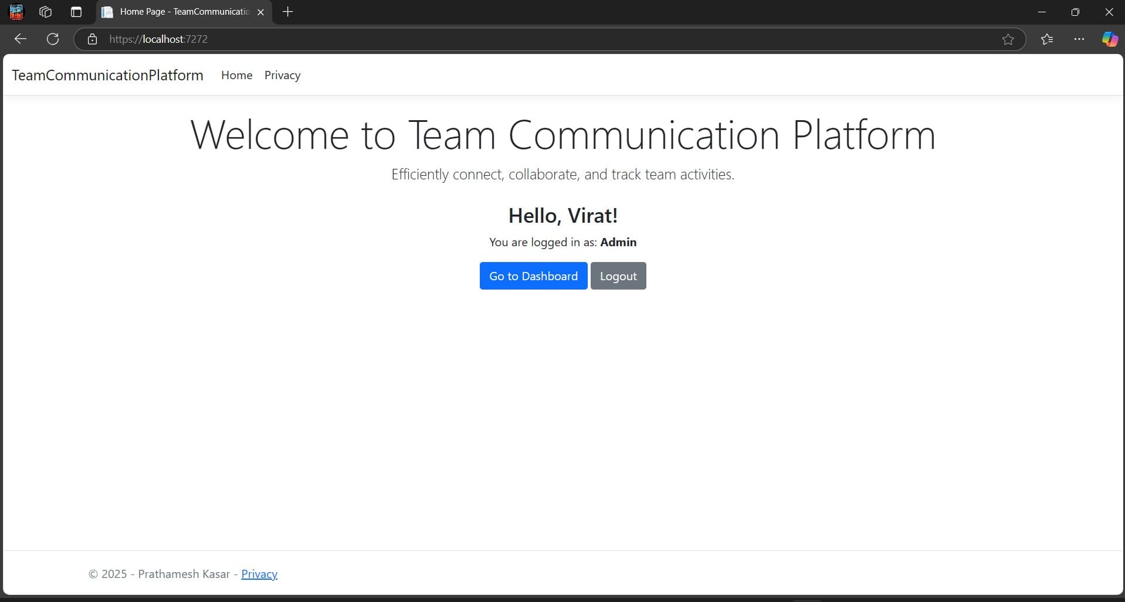Open Home in the navbar
The image size is (1125, 602).
[x=237, y=75]
